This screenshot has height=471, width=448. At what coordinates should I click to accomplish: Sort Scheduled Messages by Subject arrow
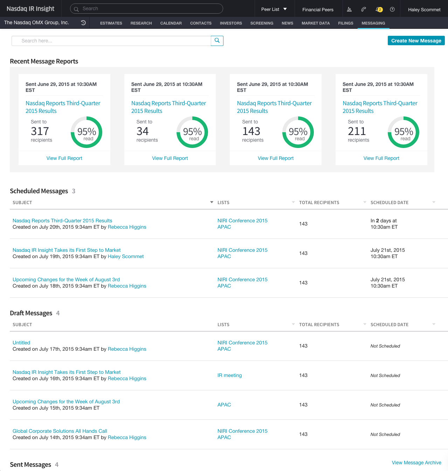(212, 202)
